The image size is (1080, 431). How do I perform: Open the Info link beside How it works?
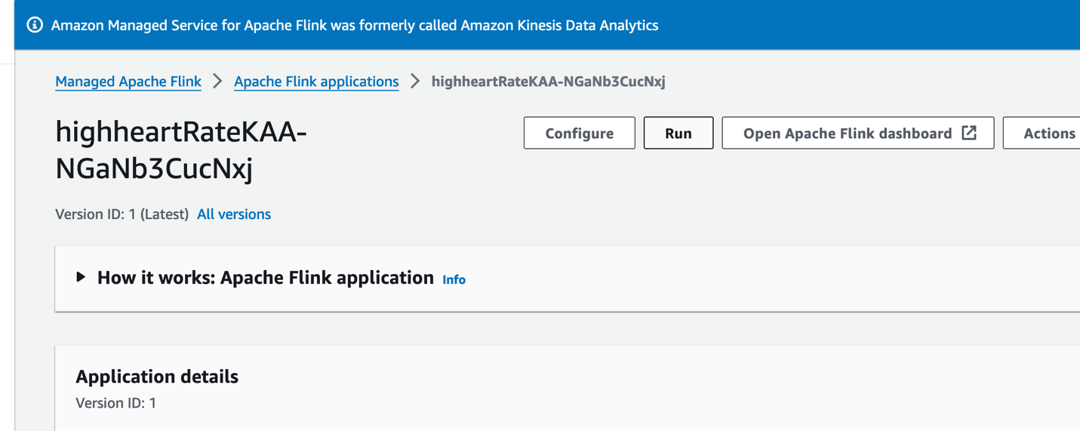point(454,280)
